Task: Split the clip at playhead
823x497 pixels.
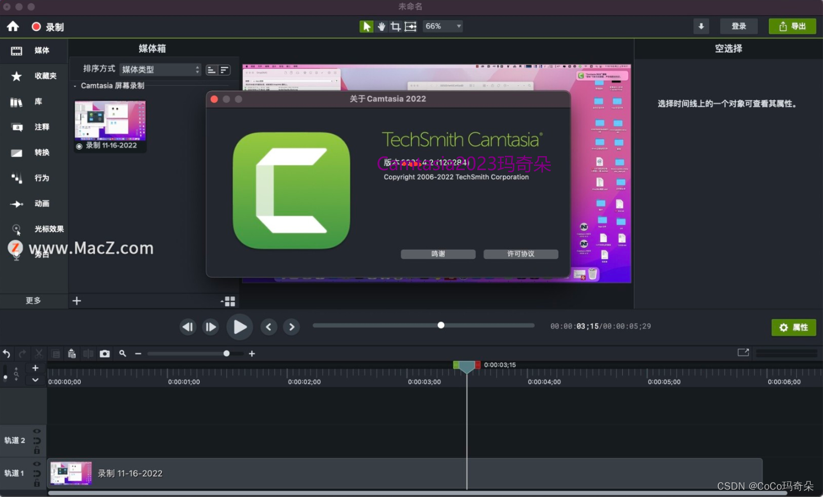Action: [x=88, y=354]
